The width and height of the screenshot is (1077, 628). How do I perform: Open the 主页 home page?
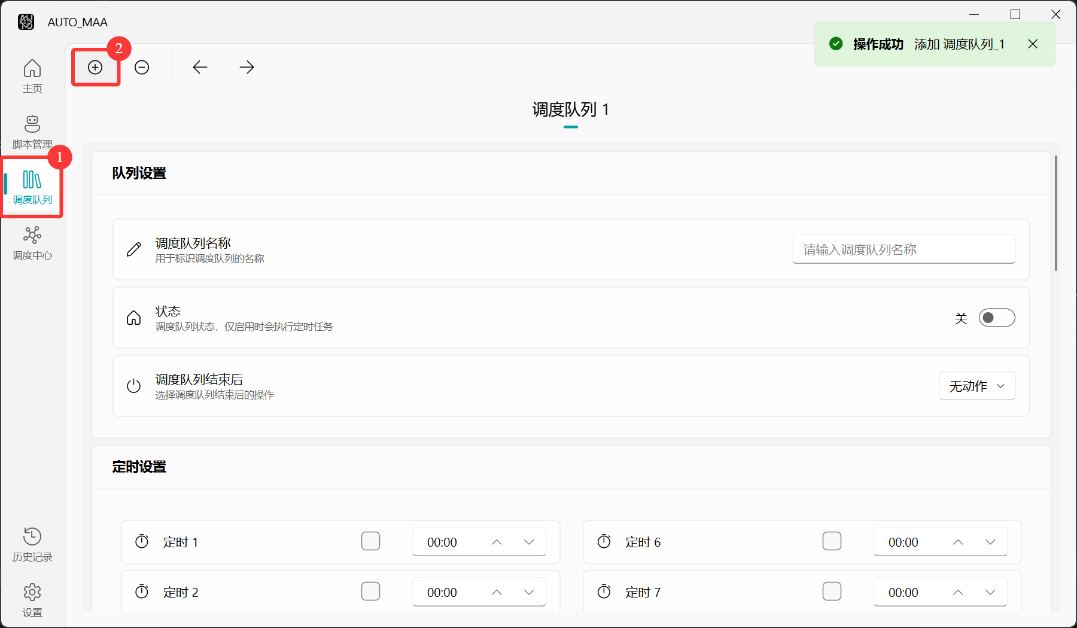click(32, 76)
